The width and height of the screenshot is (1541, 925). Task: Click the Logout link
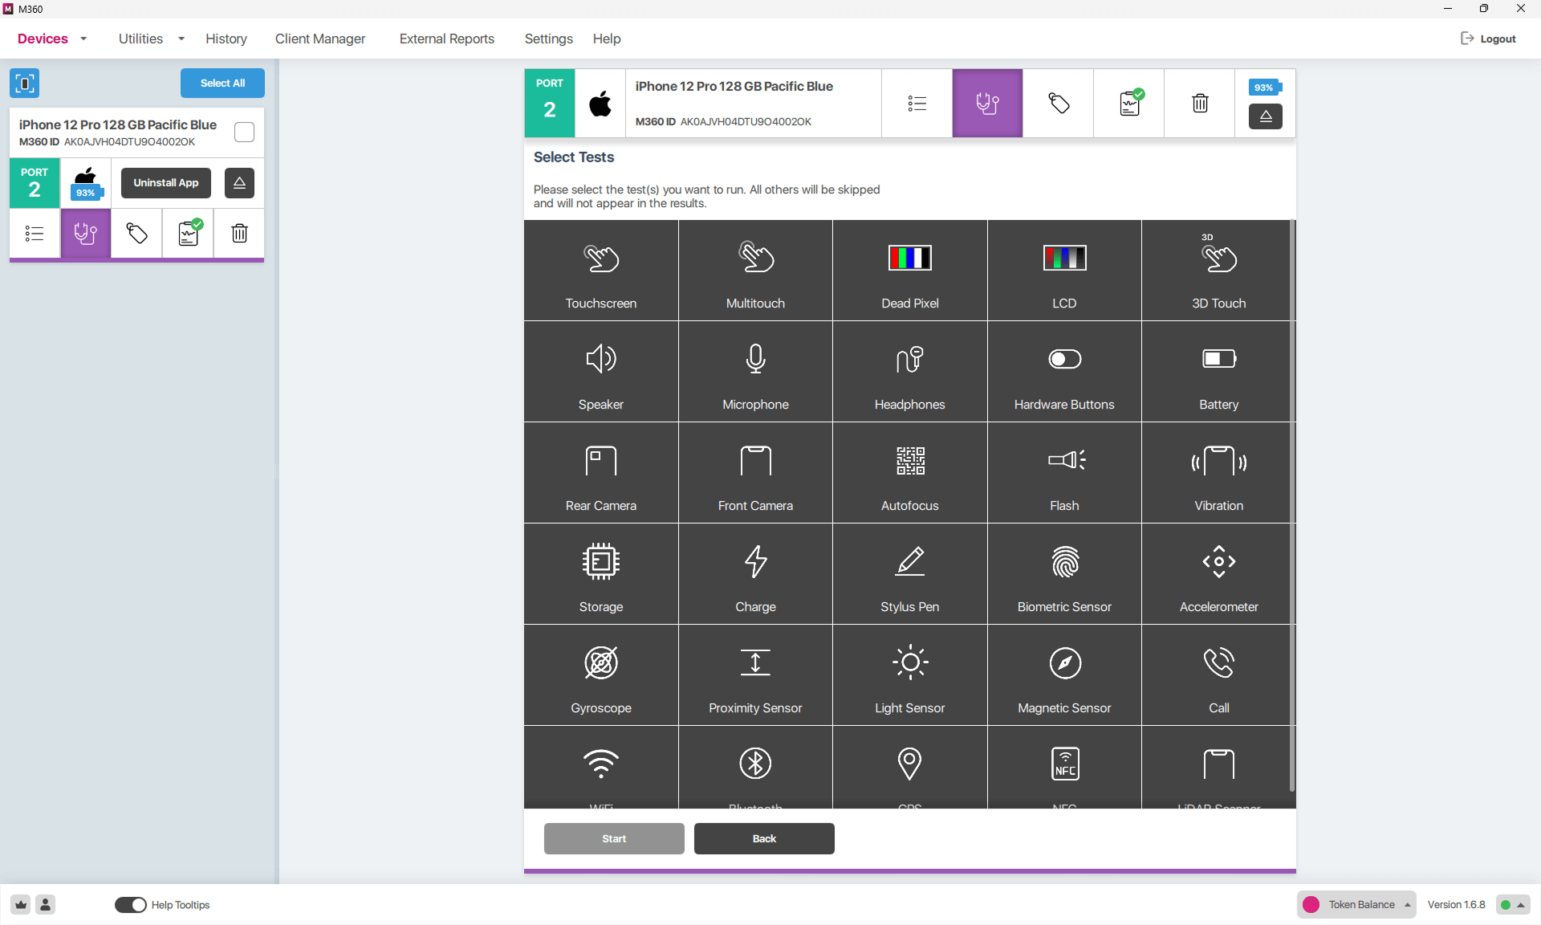tap(1488, 39)
